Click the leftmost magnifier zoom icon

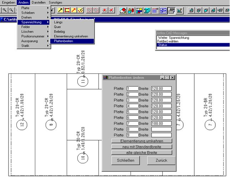[5, 10]
